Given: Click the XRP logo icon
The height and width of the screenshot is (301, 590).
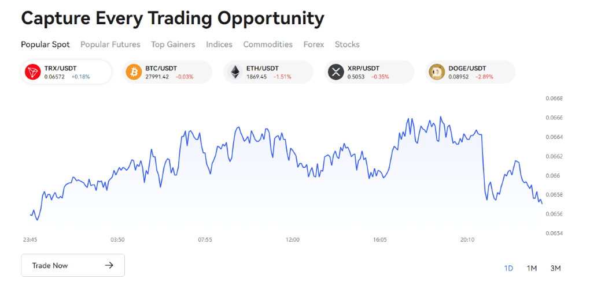Looking at the screenshot, I should coord(335,72).
